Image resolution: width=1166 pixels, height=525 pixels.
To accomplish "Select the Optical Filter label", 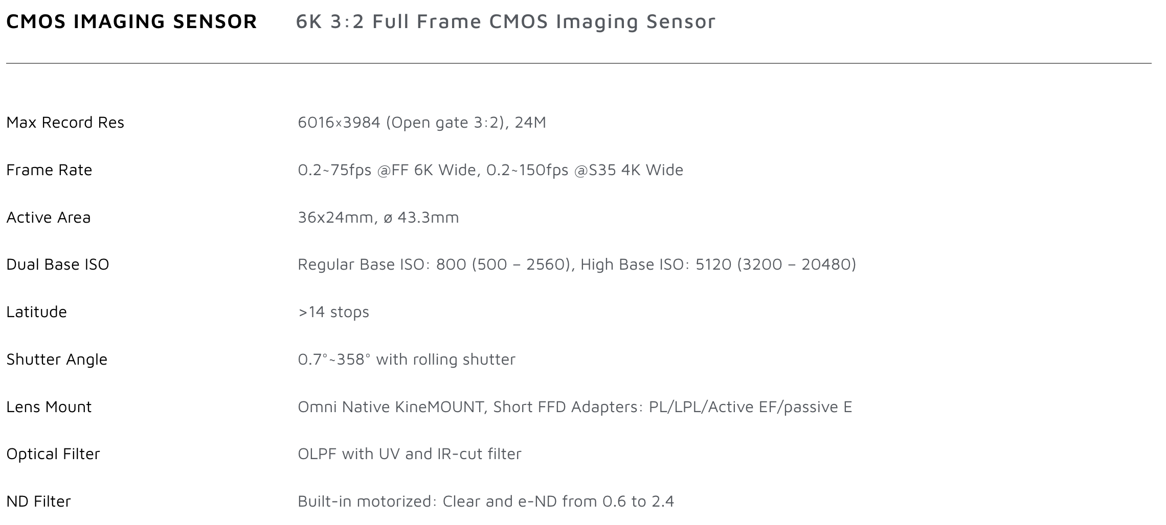I will pos(53,454).
